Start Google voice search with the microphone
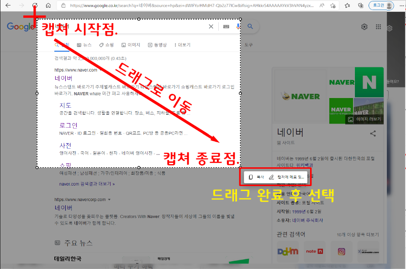The height and width of the screenshot is (269, 406). pyautogui.click(x=238, y=26)
